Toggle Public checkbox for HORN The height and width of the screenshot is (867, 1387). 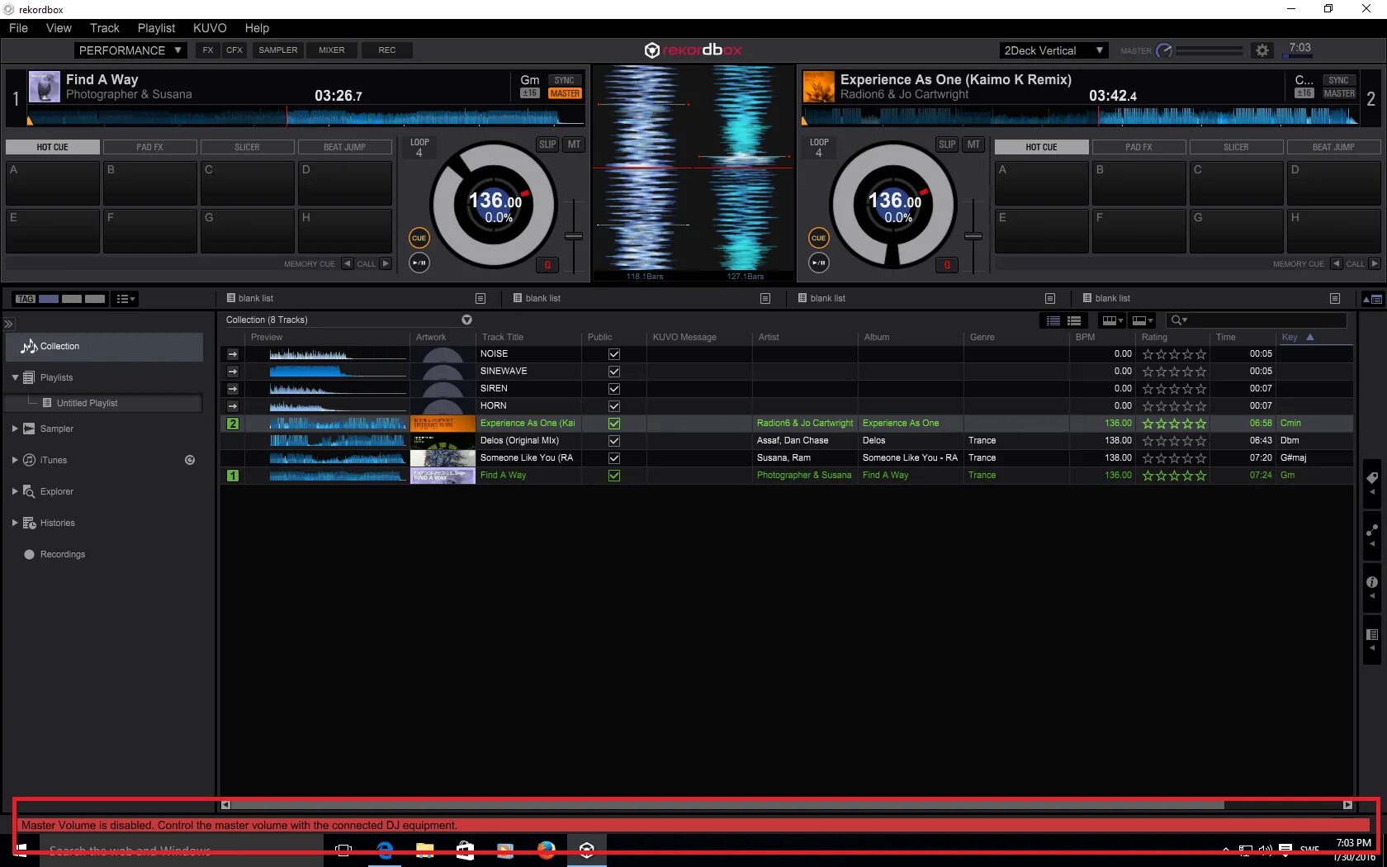coord(614,406)
